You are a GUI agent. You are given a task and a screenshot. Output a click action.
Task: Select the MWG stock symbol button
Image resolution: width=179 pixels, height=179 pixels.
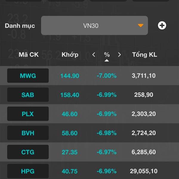coord(28,76)
